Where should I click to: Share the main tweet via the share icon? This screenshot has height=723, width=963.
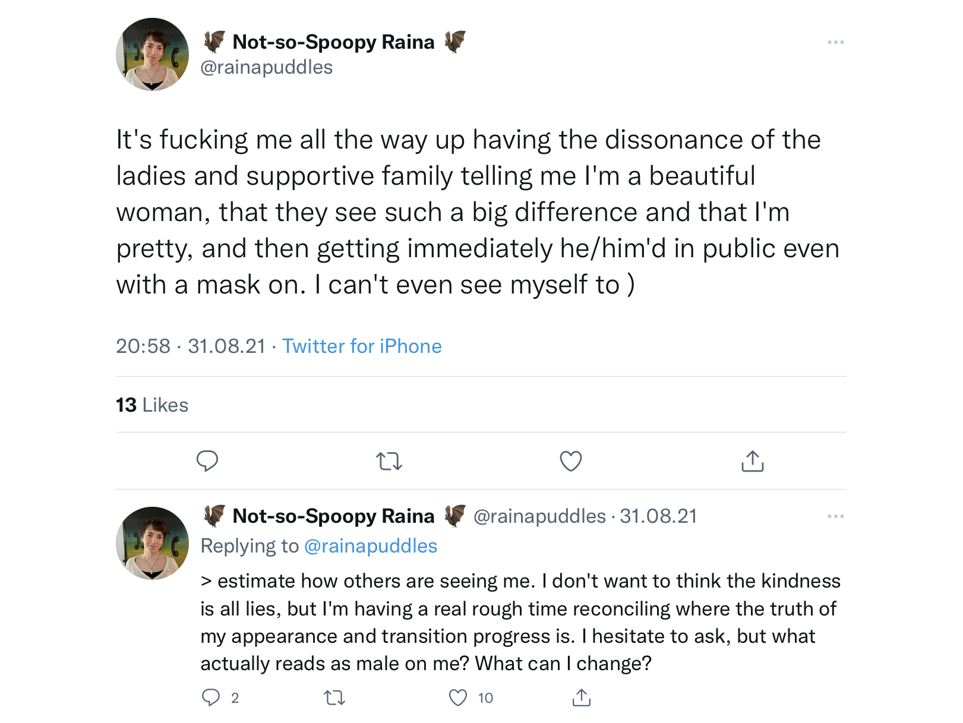(753, 461)
